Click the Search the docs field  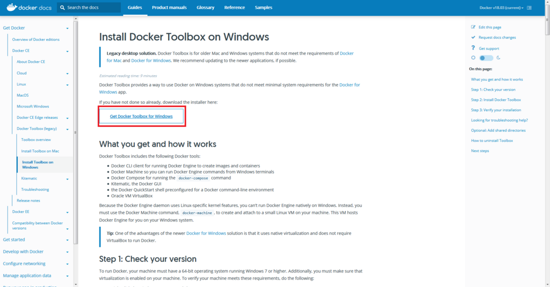tap(89, 8)
